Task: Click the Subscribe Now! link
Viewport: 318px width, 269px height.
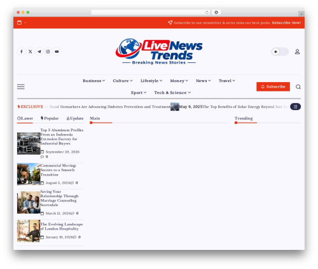Action: 286,23
